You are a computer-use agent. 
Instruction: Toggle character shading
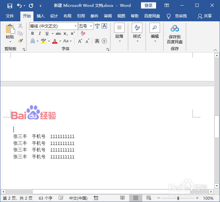point(97,41)
